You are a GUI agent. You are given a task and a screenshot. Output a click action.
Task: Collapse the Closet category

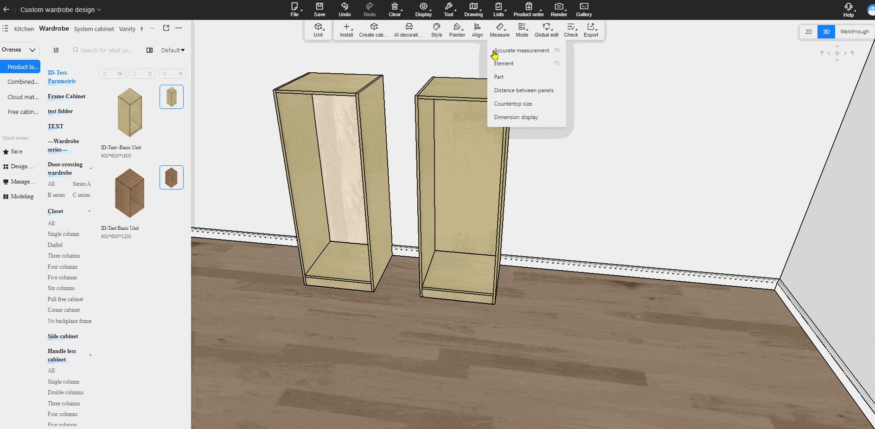tap(89, 211)
